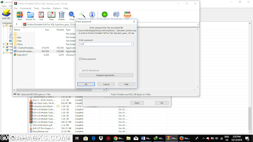Open the Options menu
253x142 pixels.
pyautogui.click(x=57, y=8)
